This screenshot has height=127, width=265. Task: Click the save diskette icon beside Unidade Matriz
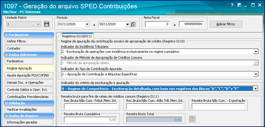[x=46, y=24]
